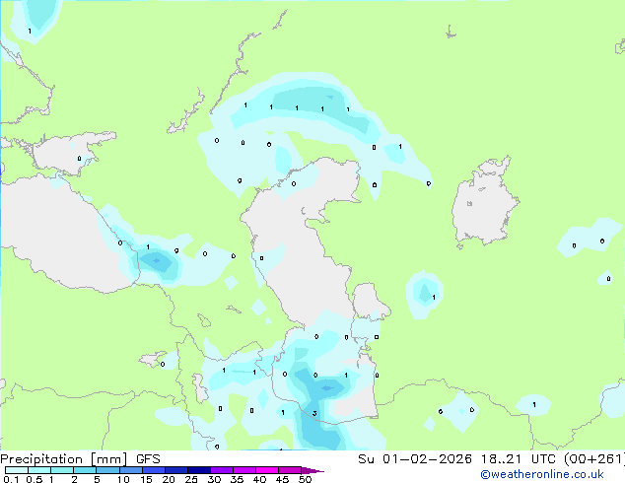Pick the lightest 0.1–0.5 mm legend swatch
The height and width of the screenshot is (483, 625).
click(x=17, y=470)
